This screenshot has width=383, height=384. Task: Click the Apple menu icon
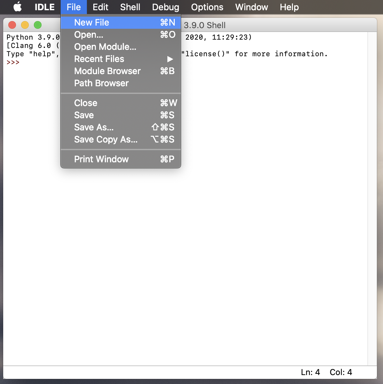(18, 7)
